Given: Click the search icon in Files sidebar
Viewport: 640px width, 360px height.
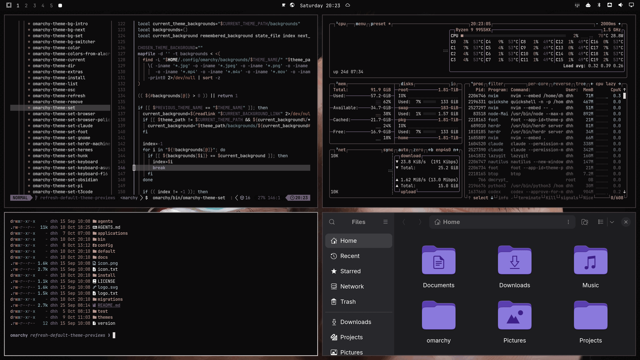Looking at the screenshot, I should pyautogui.click(x=332, y=222).
